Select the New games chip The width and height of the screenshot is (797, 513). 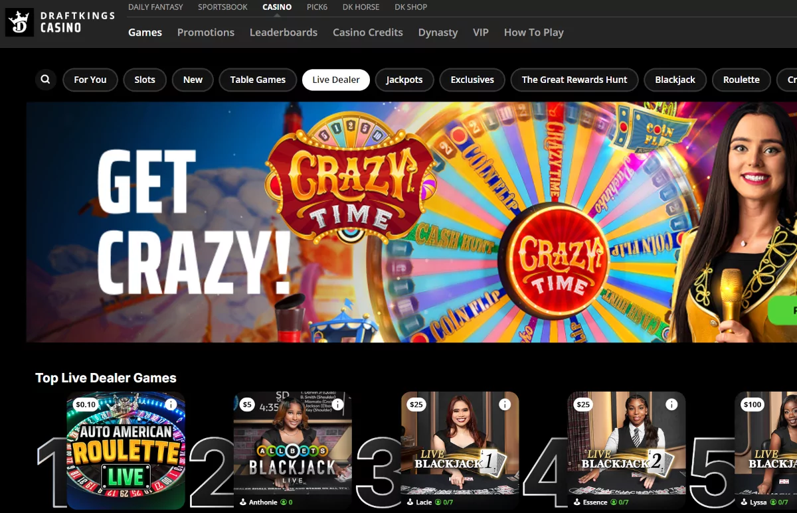[193, 80]
